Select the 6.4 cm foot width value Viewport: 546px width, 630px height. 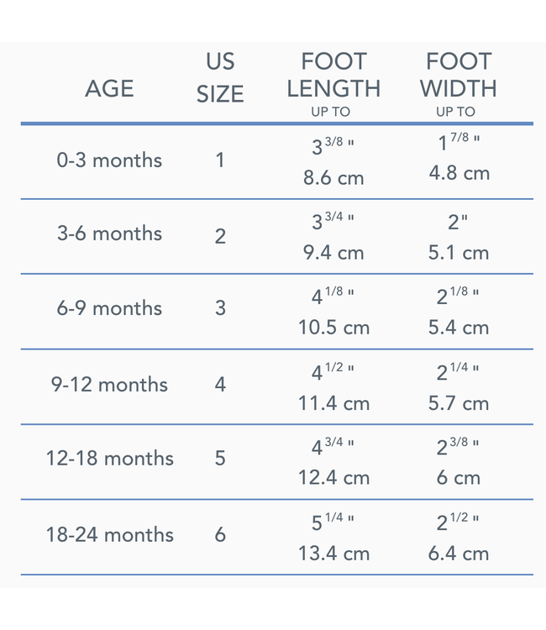point(459,554)
